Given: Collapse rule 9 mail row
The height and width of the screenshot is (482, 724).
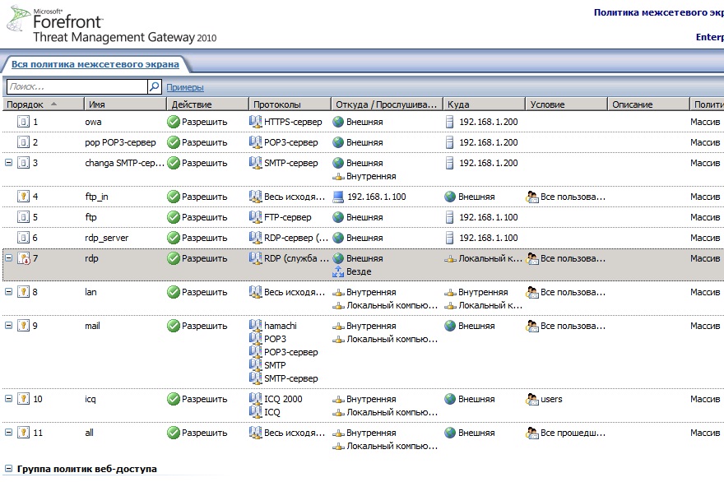Looking at the screenshot, I should pos(8,326).
